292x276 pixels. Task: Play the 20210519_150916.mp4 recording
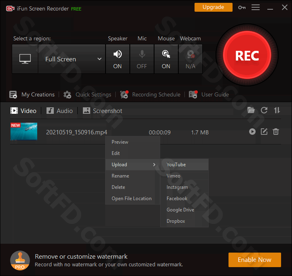252,132
